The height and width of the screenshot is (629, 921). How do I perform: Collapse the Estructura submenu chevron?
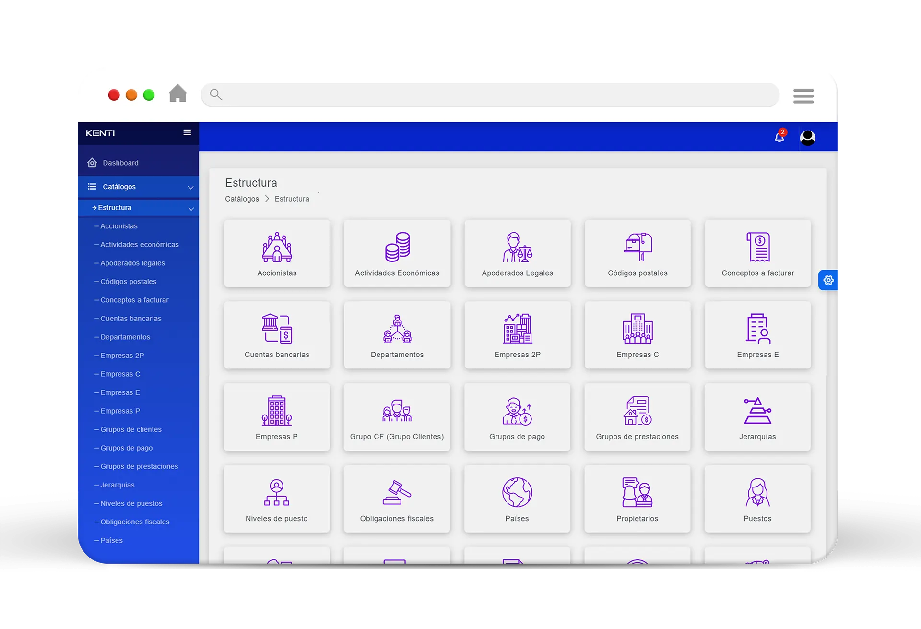191,208
